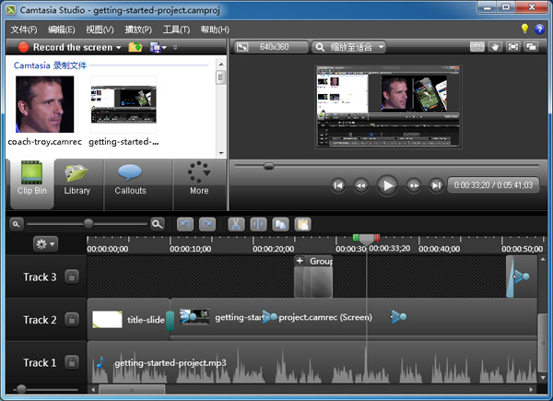
Task: Click clip bin scrollbar down arrow
Action: 221,153
